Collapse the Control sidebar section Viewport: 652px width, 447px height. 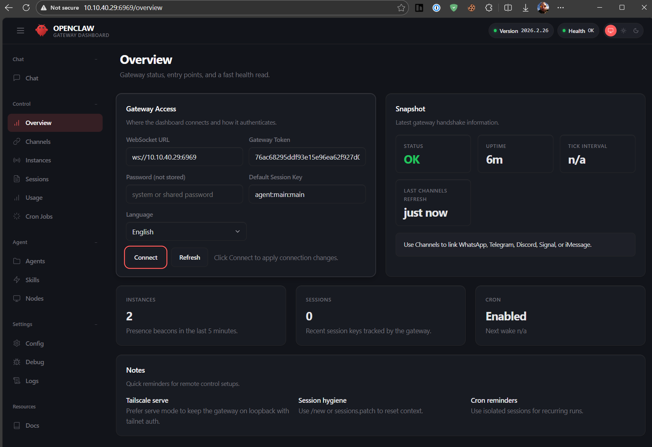click(96, 104)
